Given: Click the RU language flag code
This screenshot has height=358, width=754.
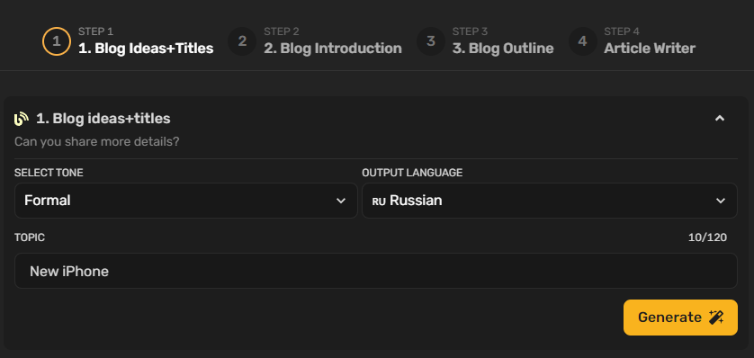Looking at the screenshot, I should [379, 201].
